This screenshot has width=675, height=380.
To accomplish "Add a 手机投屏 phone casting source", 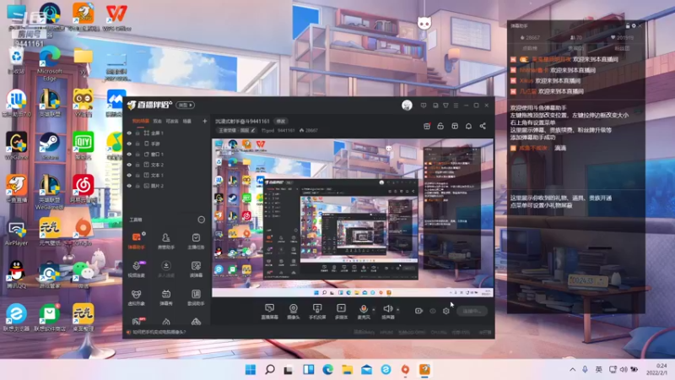I will [317, 311].
